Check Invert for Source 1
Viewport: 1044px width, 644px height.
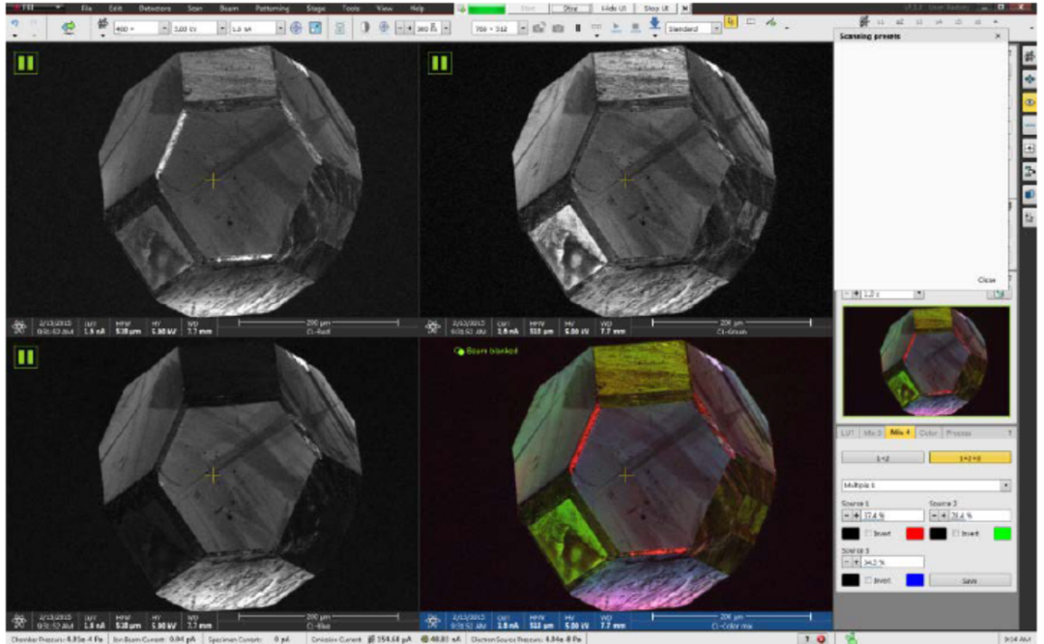click(867, 534)
